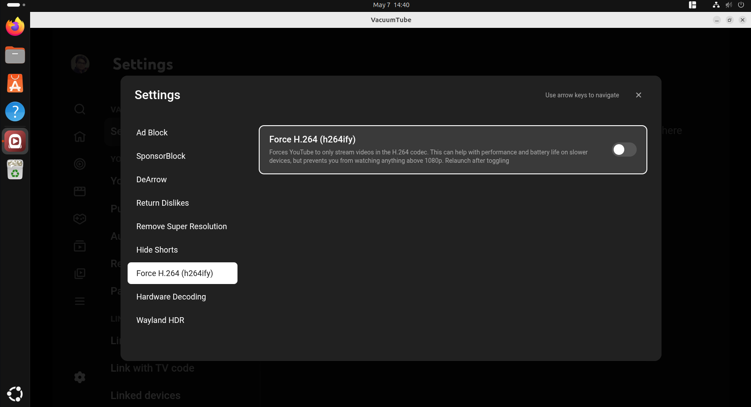Open Show Applications via the Ubuntu logo

click(x=15, y=394)
